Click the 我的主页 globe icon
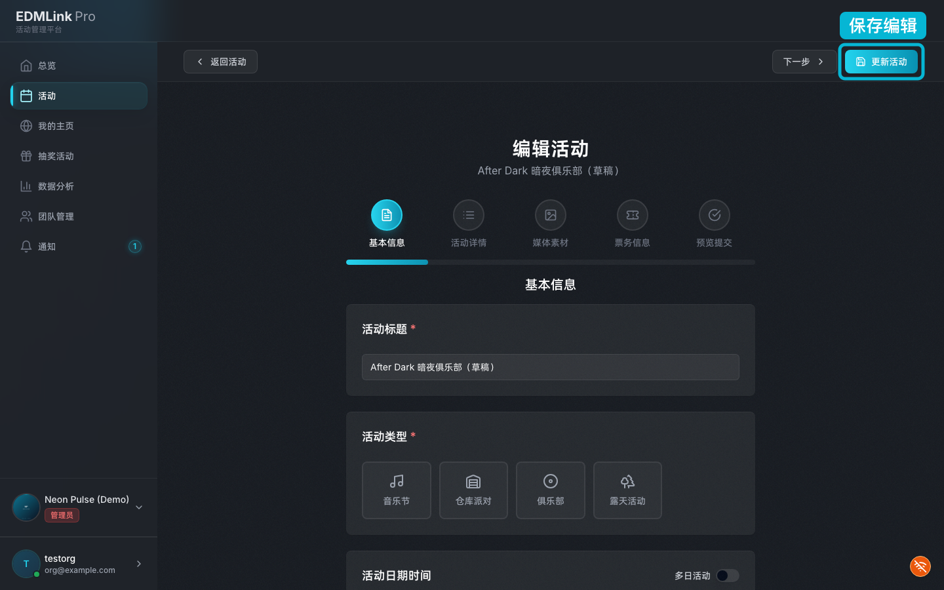Image resolution: width=944 pixels, height=590 pixels. [26, 126]
